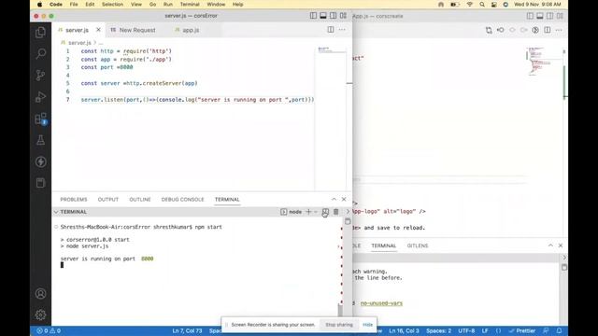The width and height of the screenshot is (598, 336).
Task: Split the node terminal
Action: click(x=325, y=212)
